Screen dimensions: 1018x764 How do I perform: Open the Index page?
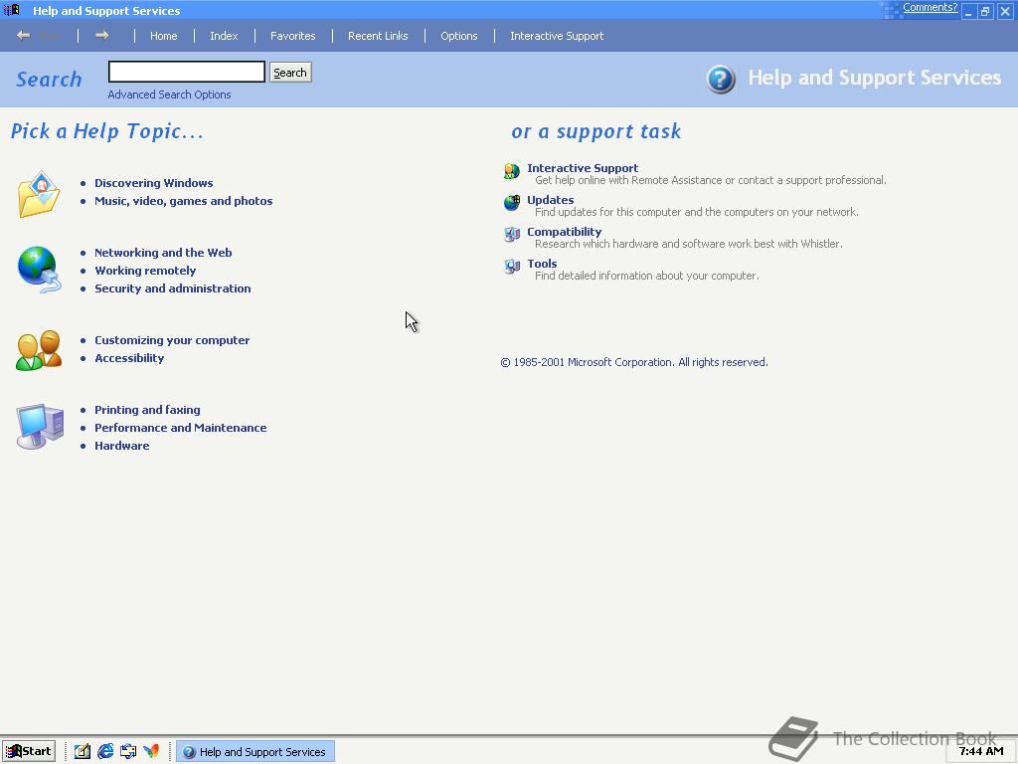tap(224, 36)
